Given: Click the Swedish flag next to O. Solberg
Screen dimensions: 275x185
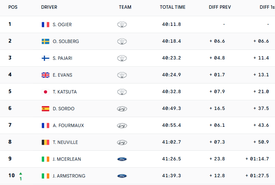Looking at the screenshot, I should pos(45,41).
